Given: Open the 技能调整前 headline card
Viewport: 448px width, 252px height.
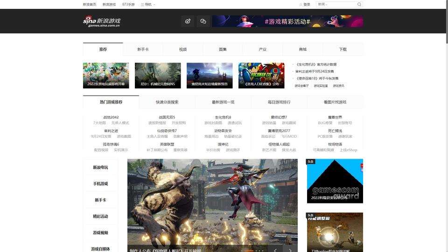Looking at the screenshot, I should (335, 232).
